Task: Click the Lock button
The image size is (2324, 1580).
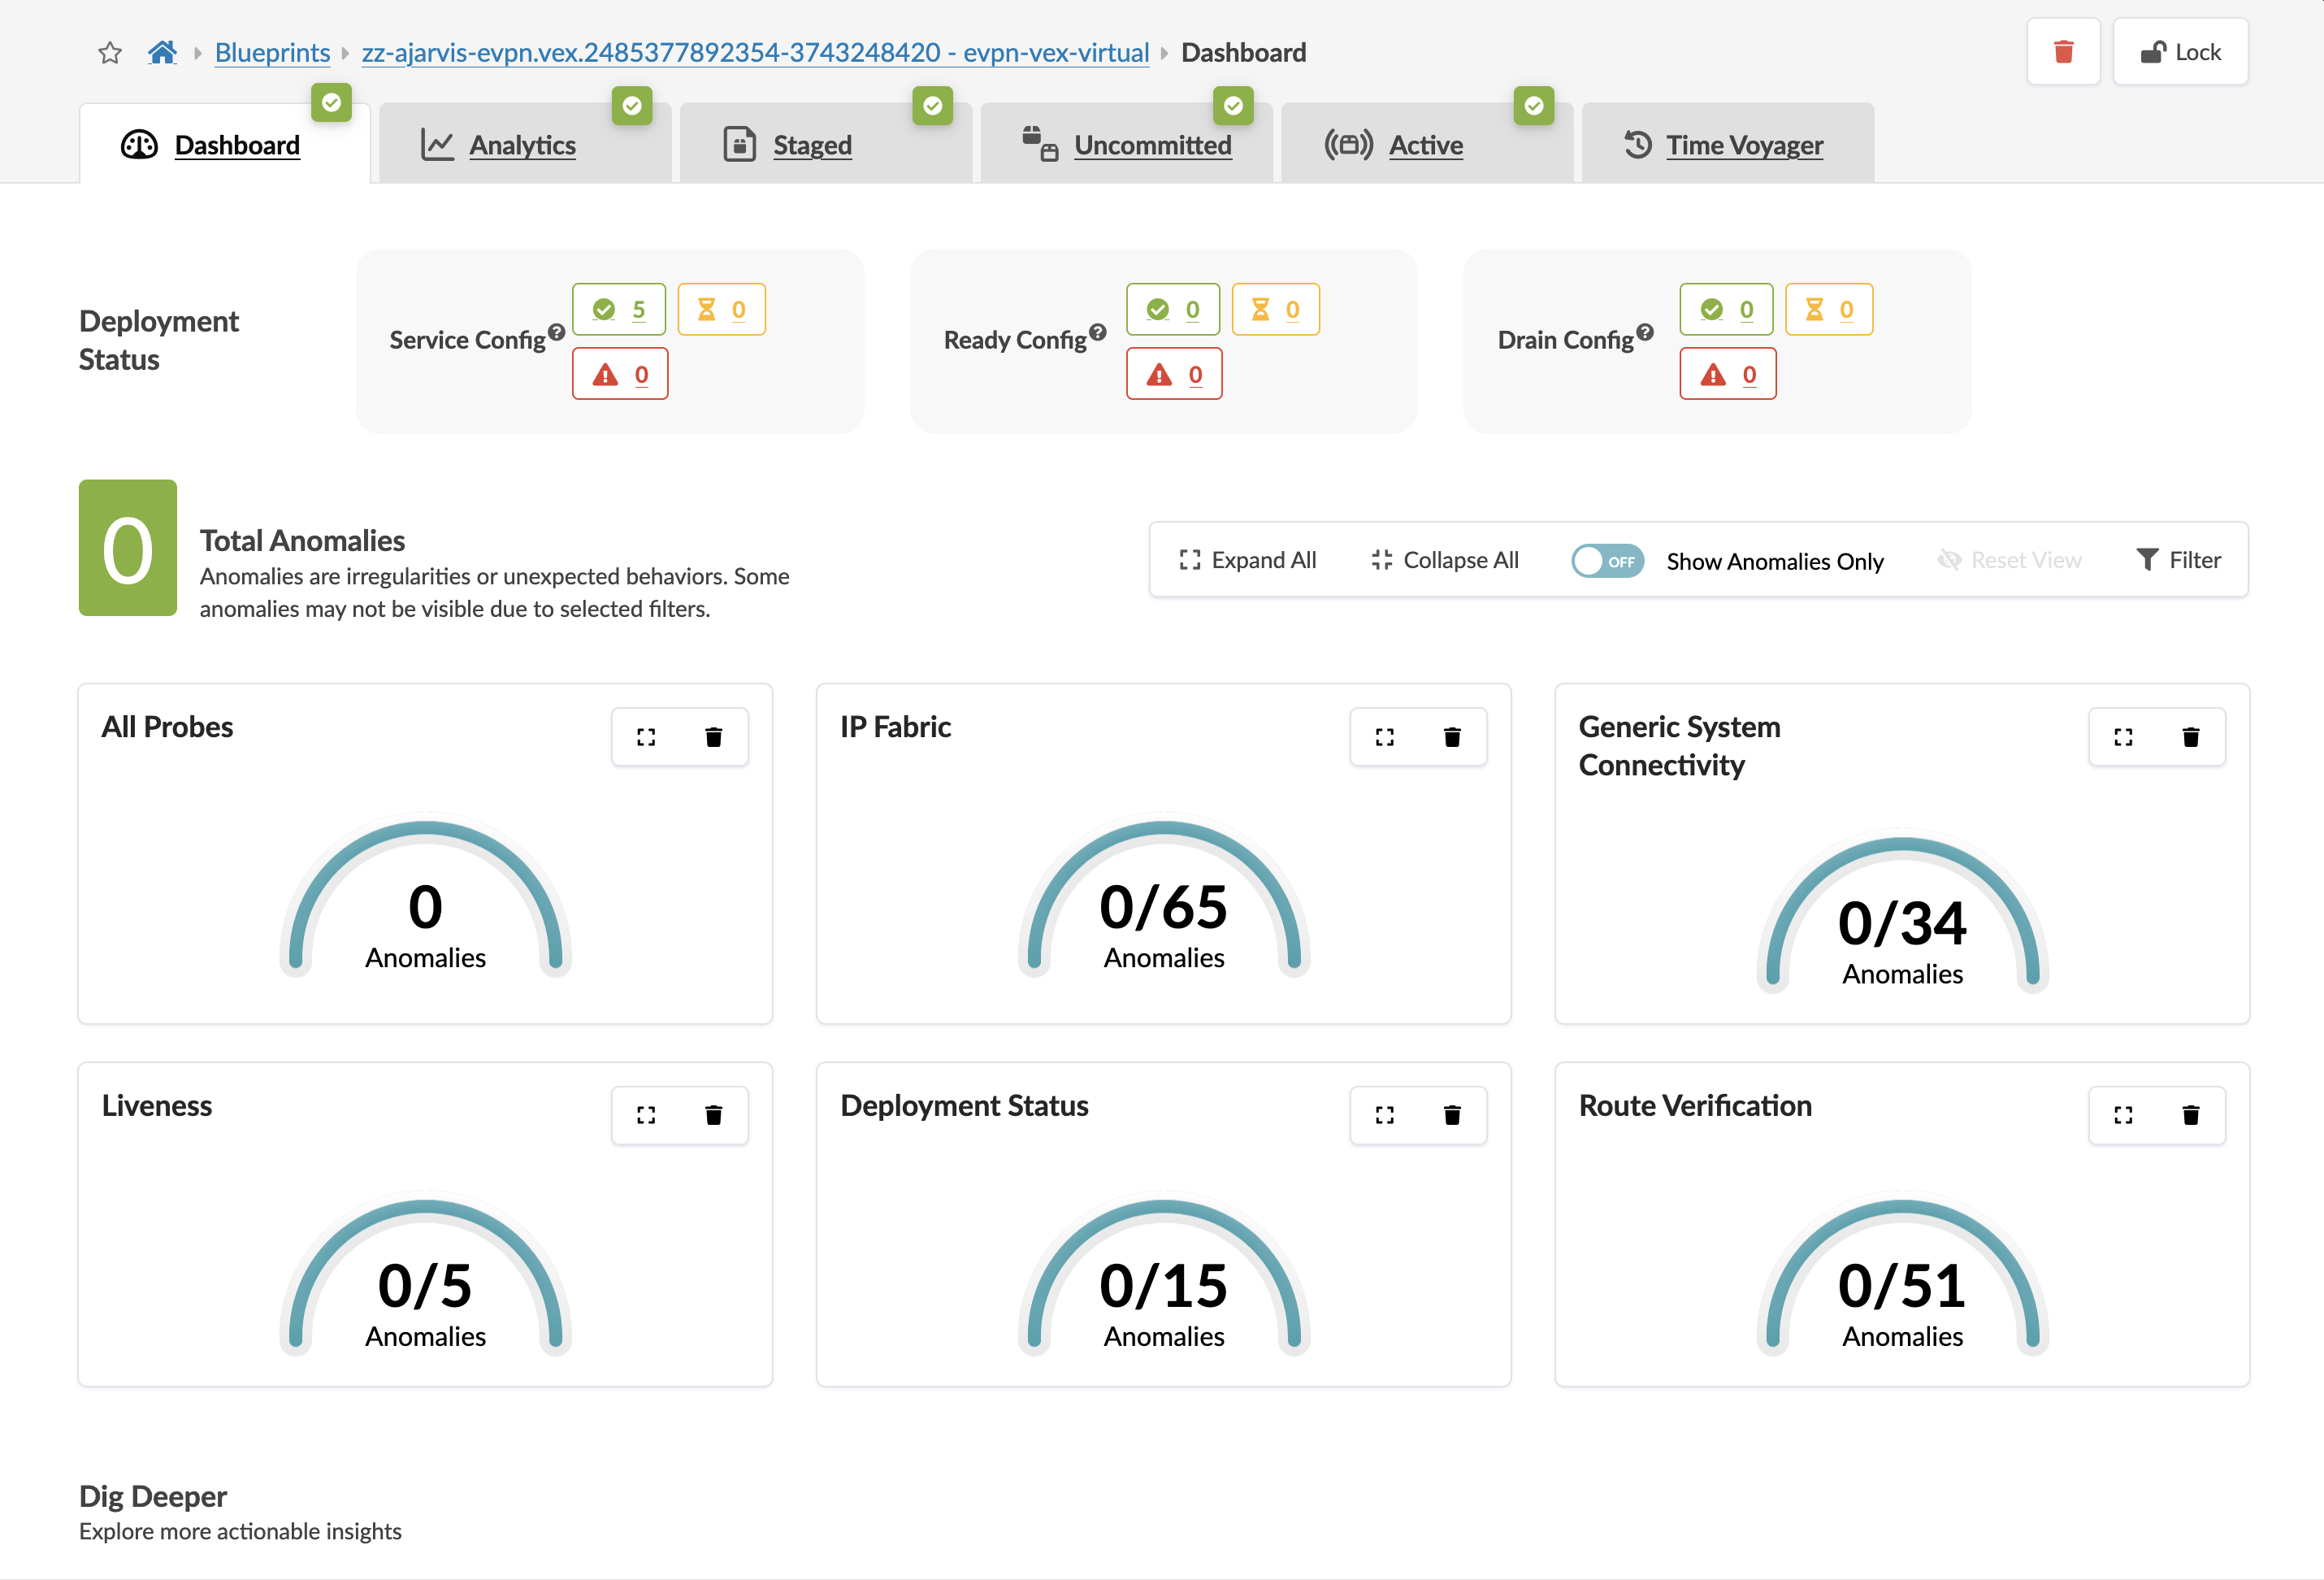Action: click(2181, 51)
